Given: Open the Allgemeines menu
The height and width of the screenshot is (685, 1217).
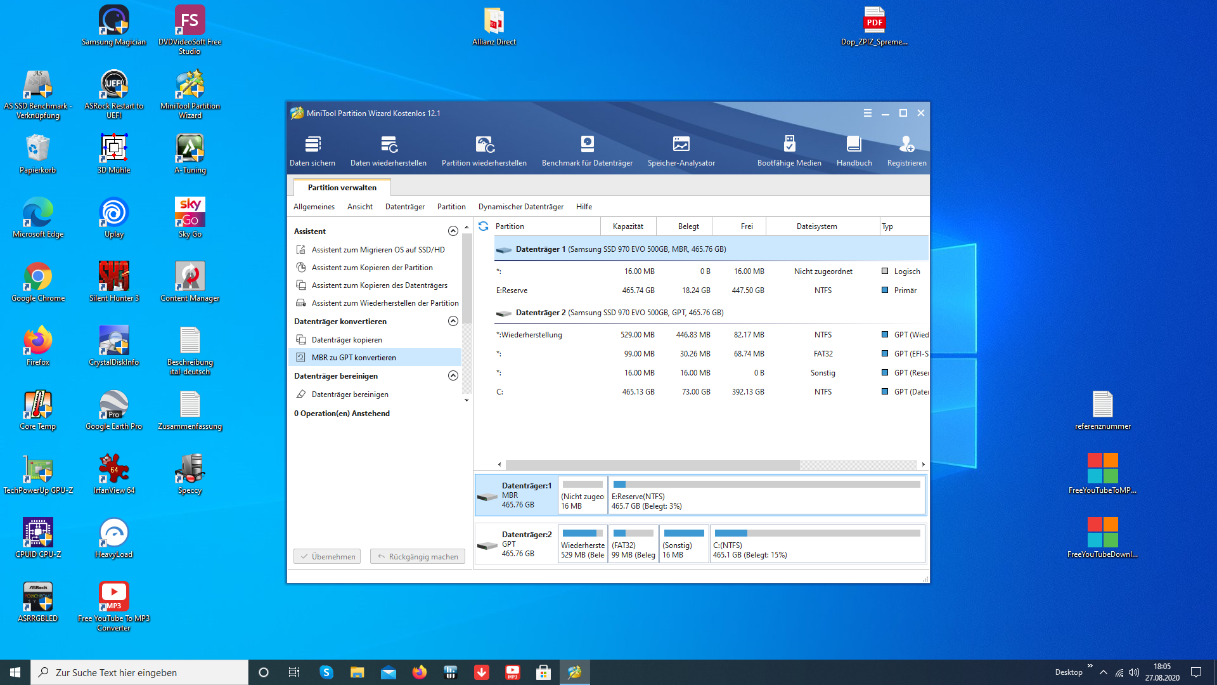Looking at the screenshot, I should (314, 207).
